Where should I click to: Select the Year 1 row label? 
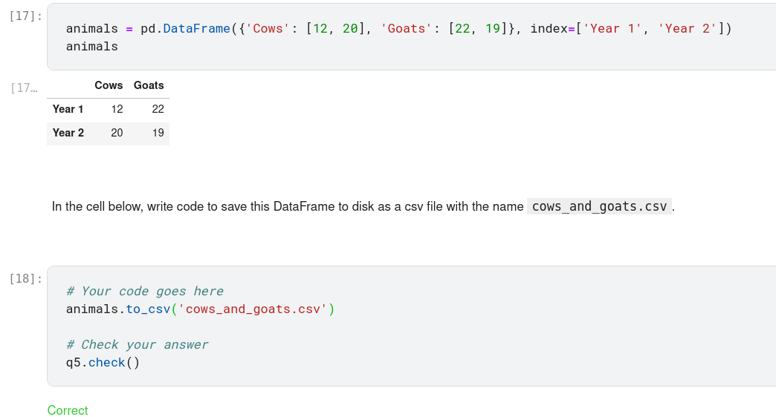coord(68,109)
